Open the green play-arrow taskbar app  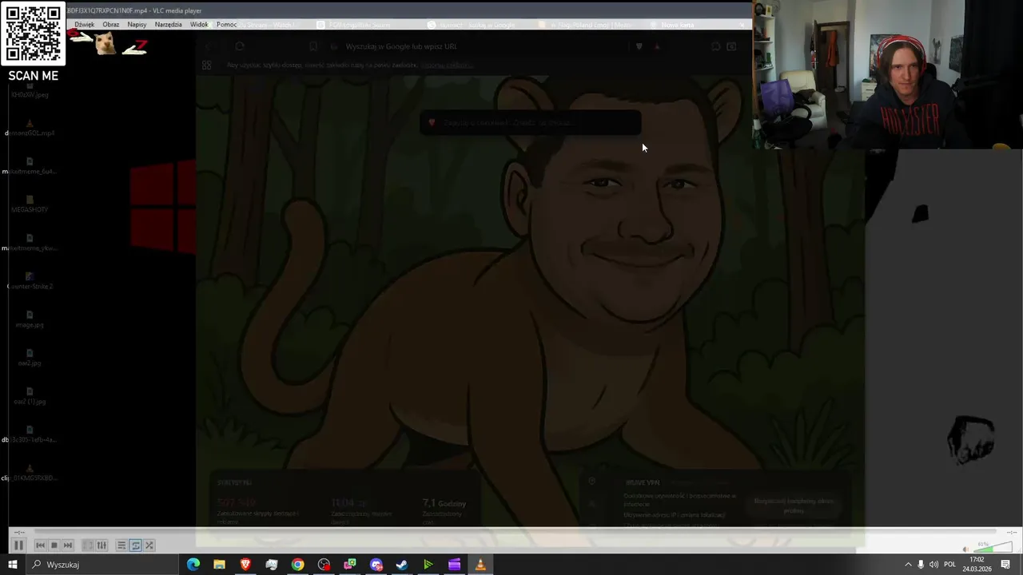[x=428, y=565]
